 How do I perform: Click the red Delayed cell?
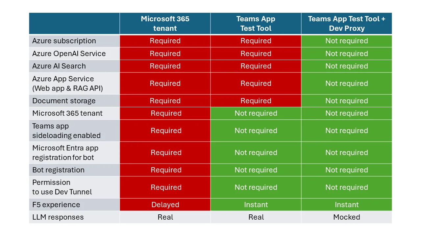coord(165,205)
